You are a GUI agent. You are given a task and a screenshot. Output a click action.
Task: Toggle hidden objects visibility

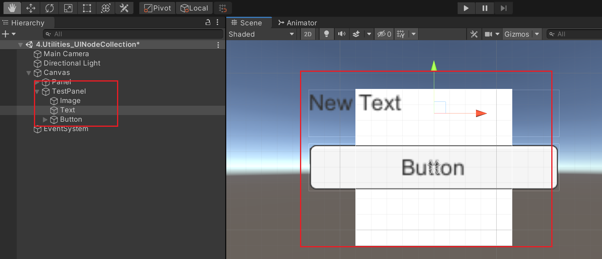[384, 34]
